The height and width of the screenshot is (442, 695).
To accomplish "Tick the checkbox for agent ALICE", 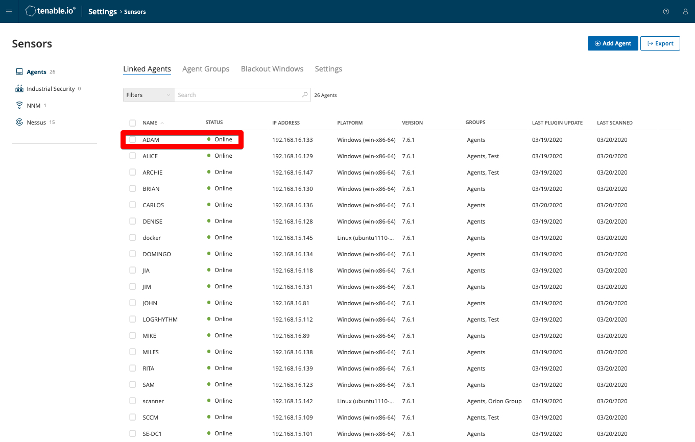I will pyautogui.click(x=133, y=156).
